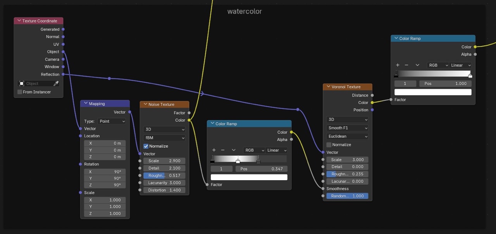Remove a stop from Color Ramp with Pos 0.347
496x234 pixels.
tap(223, 150)
